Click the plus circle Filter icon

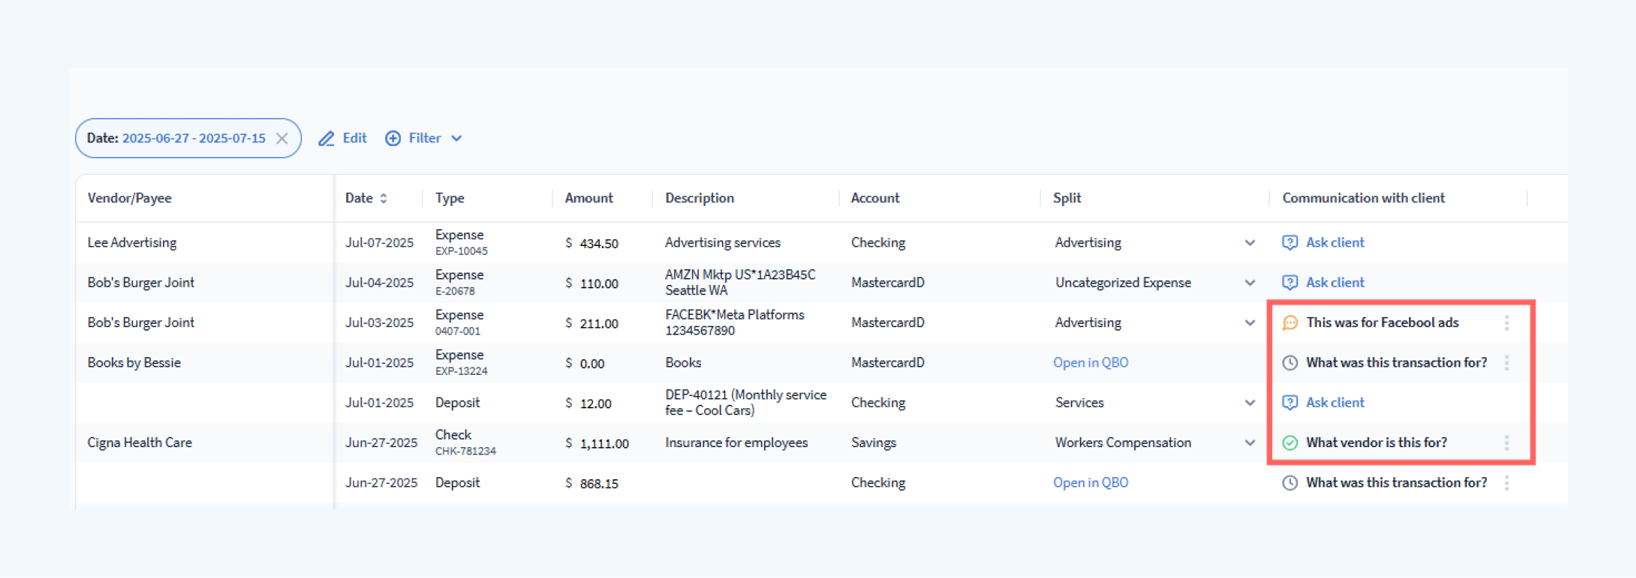[x=393, y=138]
